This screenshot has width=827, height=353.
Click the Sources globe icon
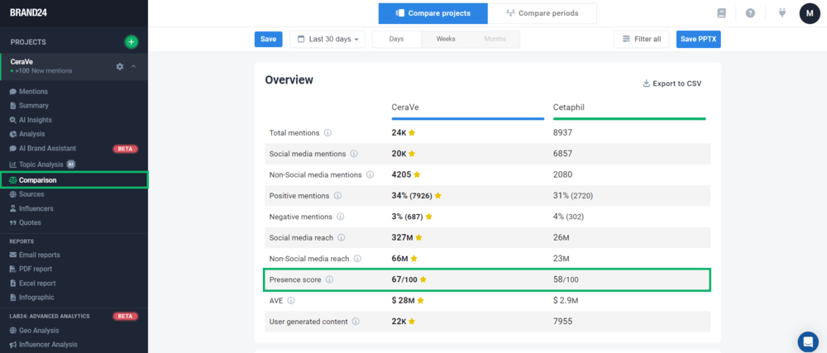pyautogui.click(x=13, y=194)
